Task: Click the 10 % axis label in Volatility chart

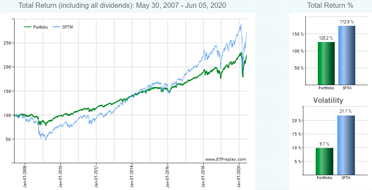Action: click(297, 148)
